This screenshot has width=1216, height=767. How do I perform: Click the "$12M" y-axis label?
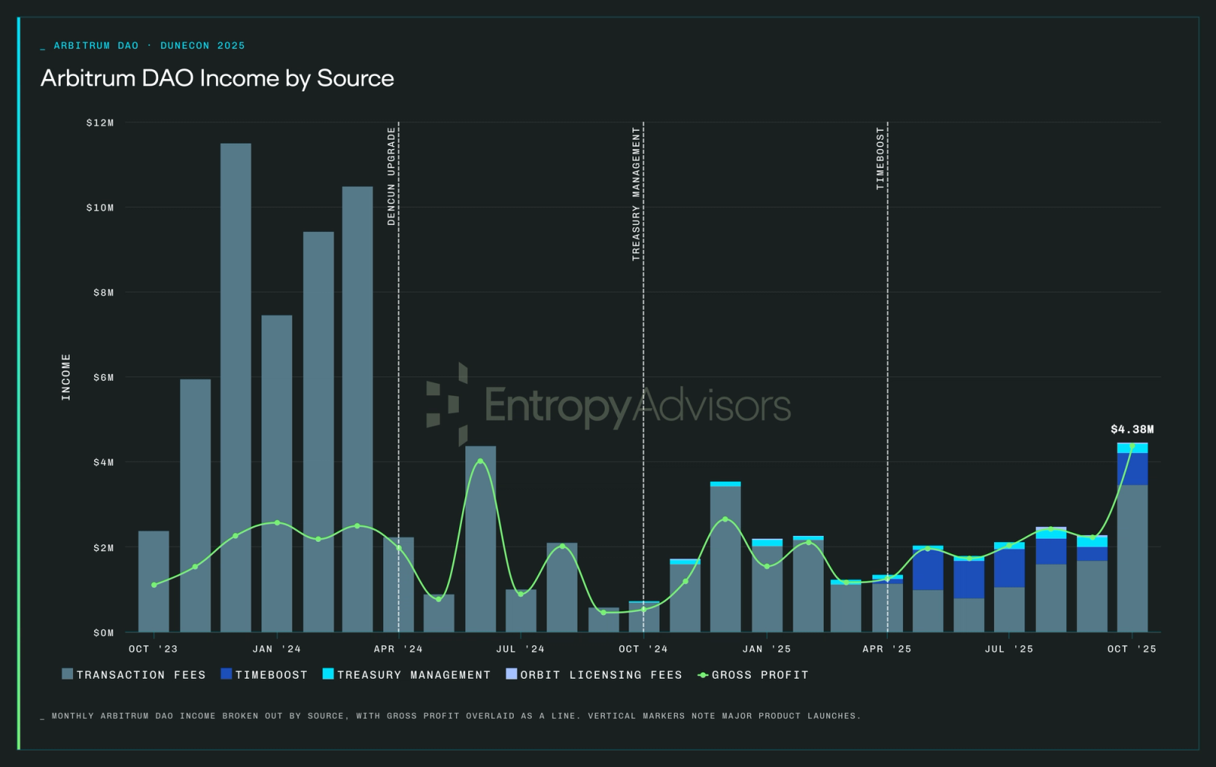click(x=100, y=122)
